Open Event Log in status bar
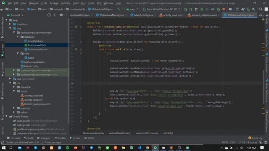The height and width of the screenshot is (151, 269). pyautogui.click(x=255, y=138)
